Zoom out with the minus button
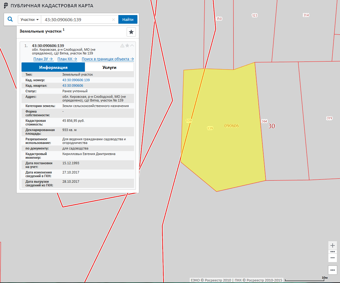Image resolution: width=340 pixels, height=283 pixels. coord(332,257)
